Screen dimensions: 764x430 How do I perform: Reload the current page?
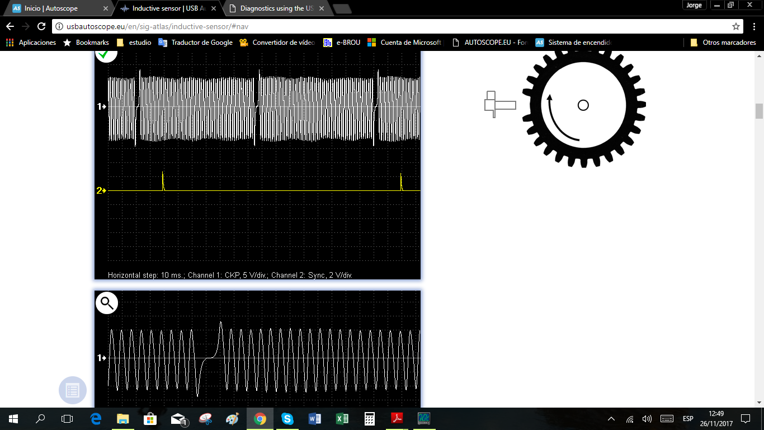point(41,26)
